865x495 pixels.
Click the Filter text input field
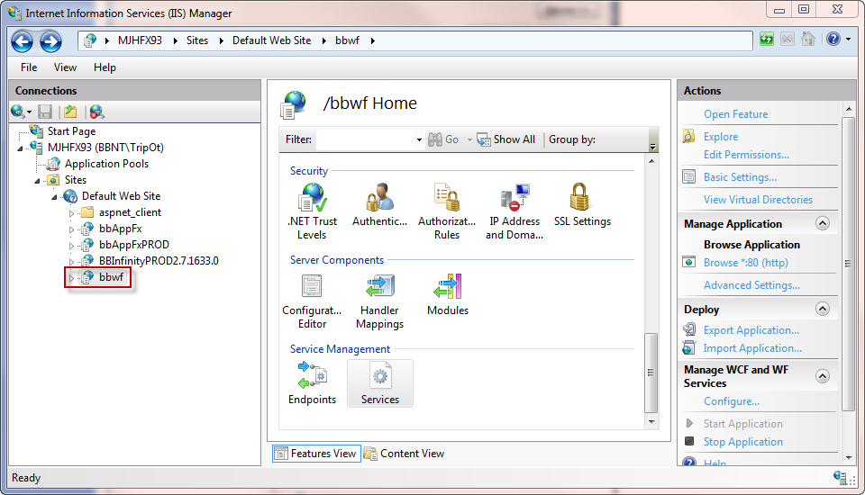click(x=364, y=139)
